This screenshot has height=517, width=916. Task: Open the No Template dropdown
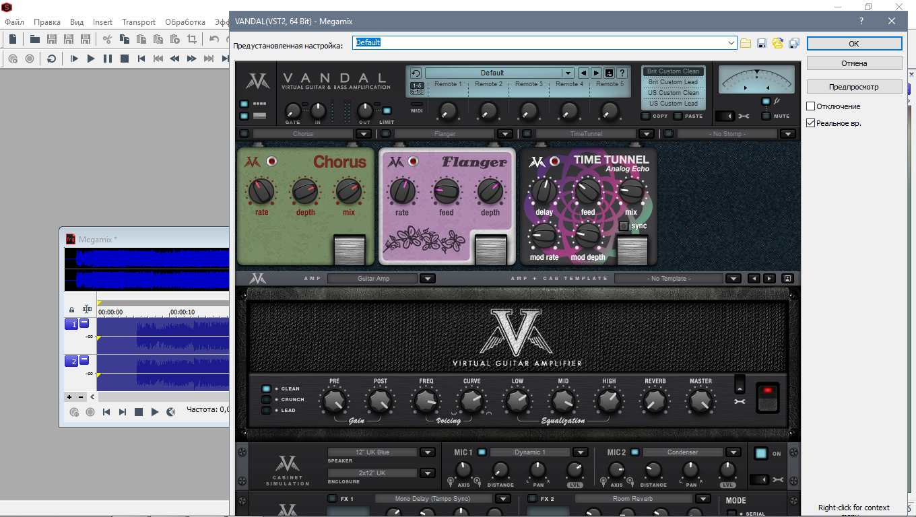[x=733, y=278]
